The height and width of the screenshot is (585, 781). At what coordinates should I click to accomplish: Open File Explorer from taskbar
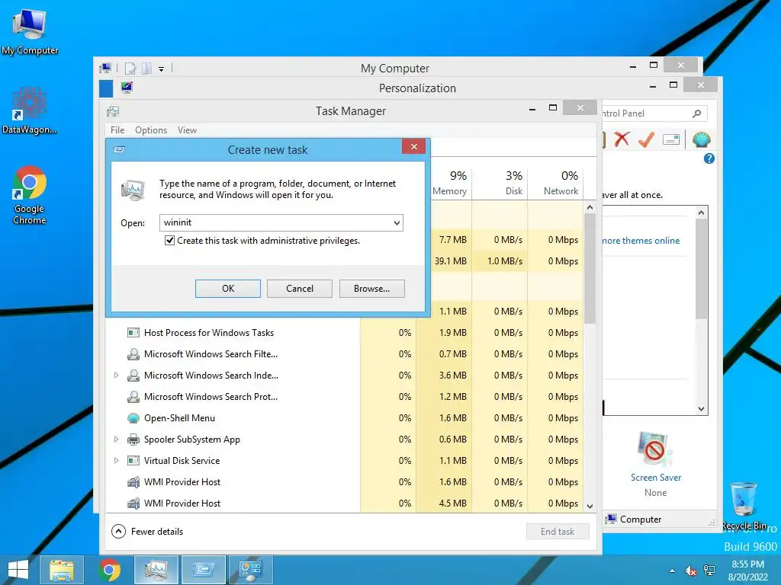pos(61,570)
